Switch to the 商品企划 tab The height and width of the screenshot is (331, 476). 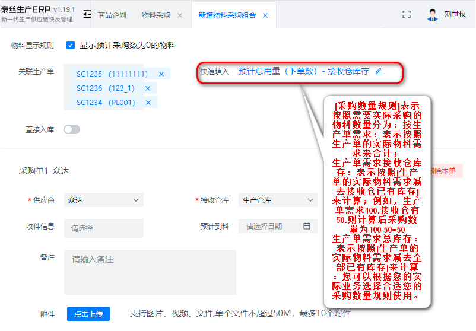[x=112, y=15]
